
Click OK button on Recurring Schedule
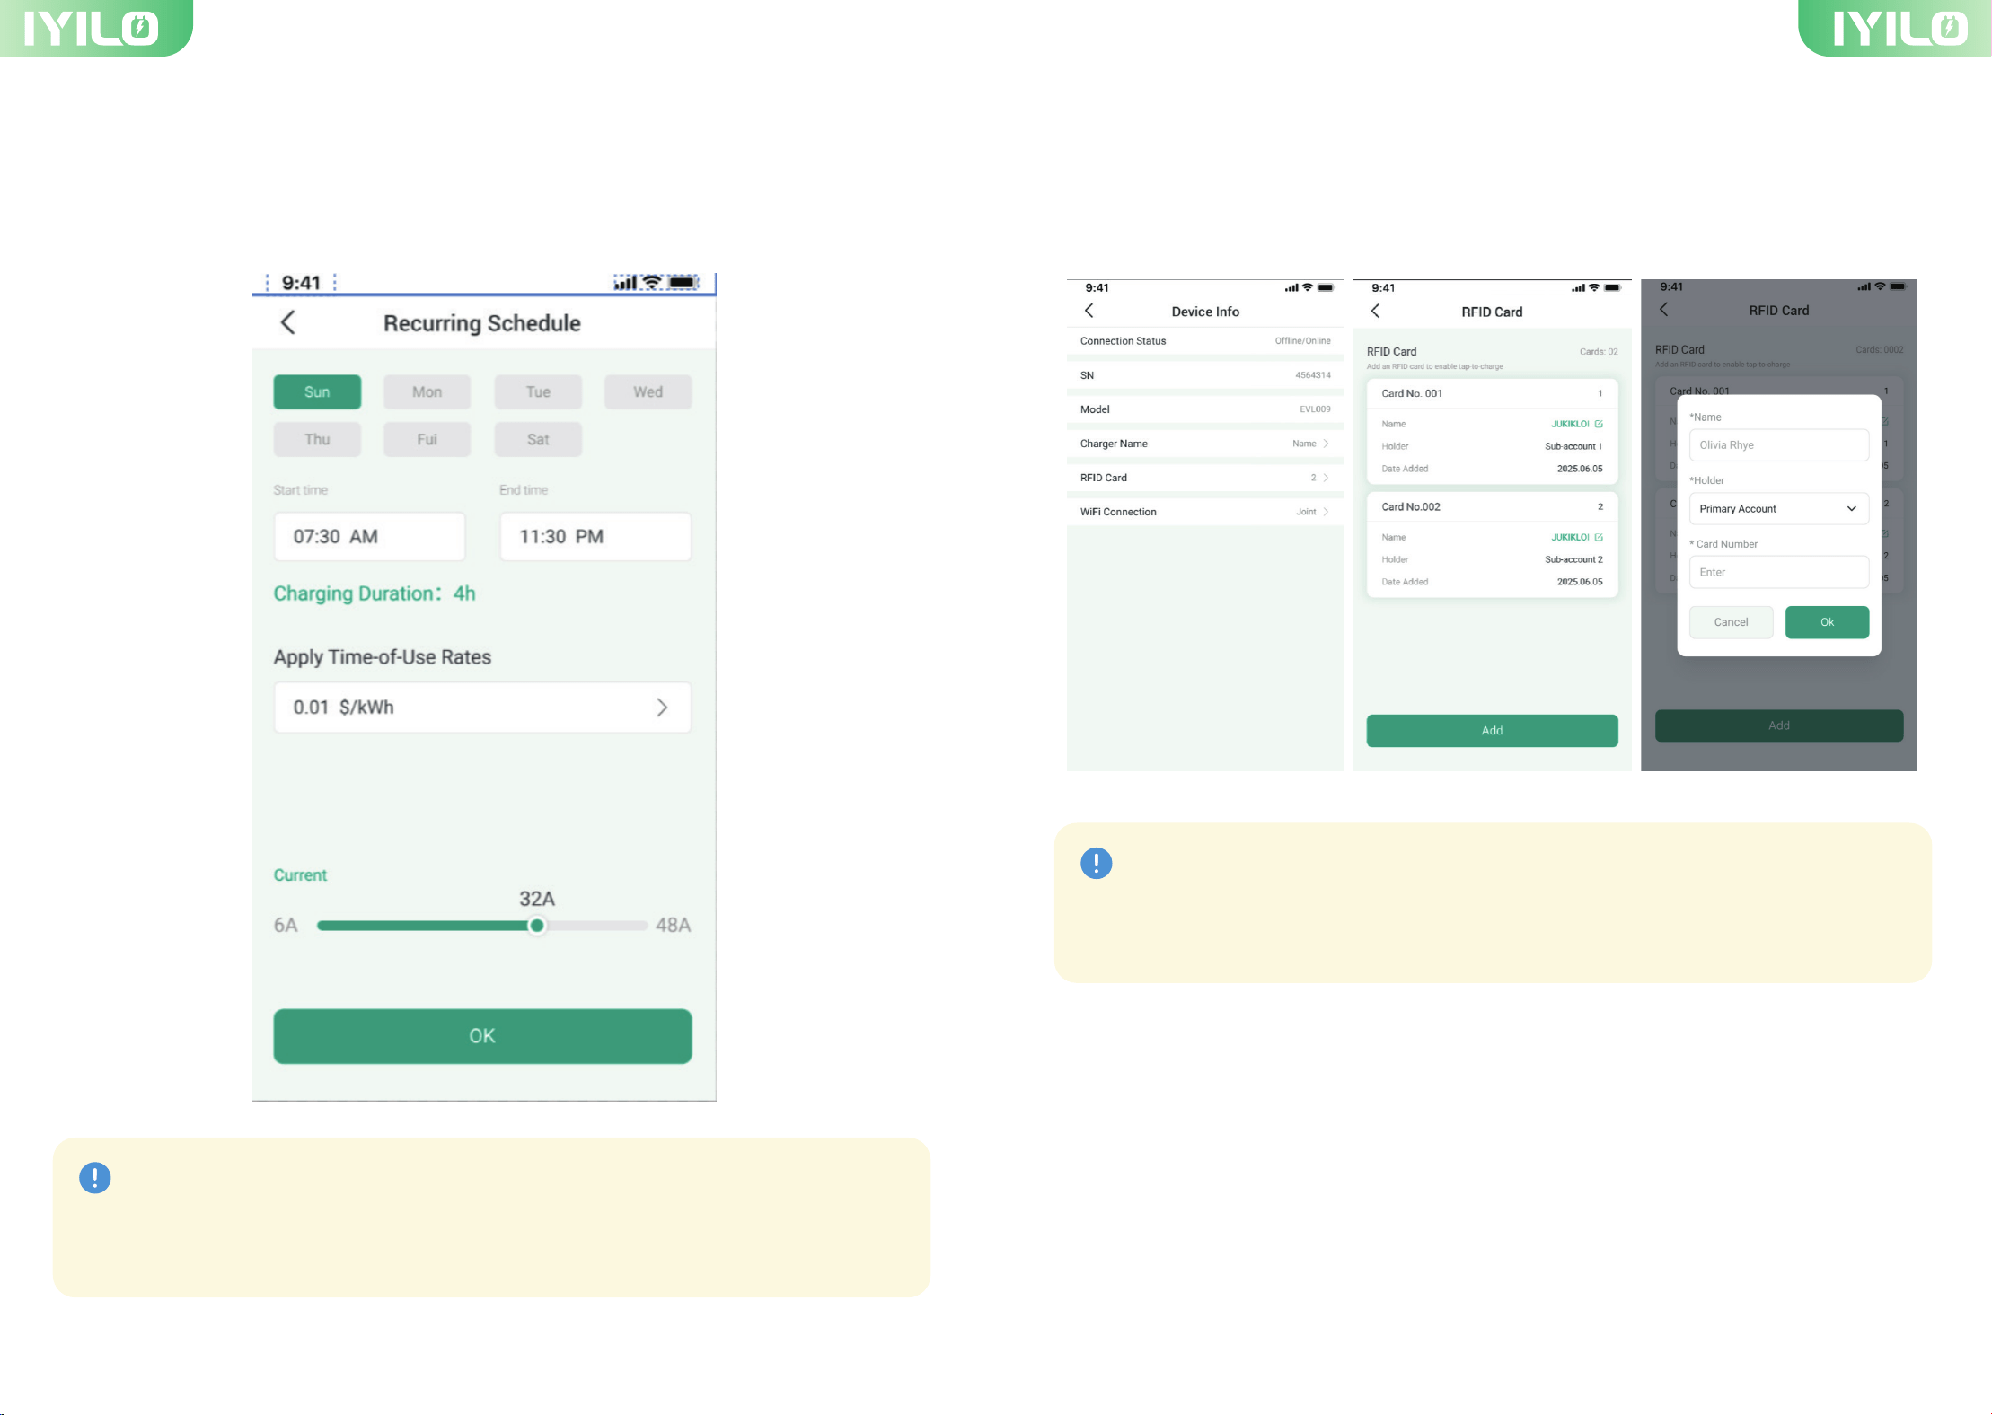click(x=482, y=1036)
